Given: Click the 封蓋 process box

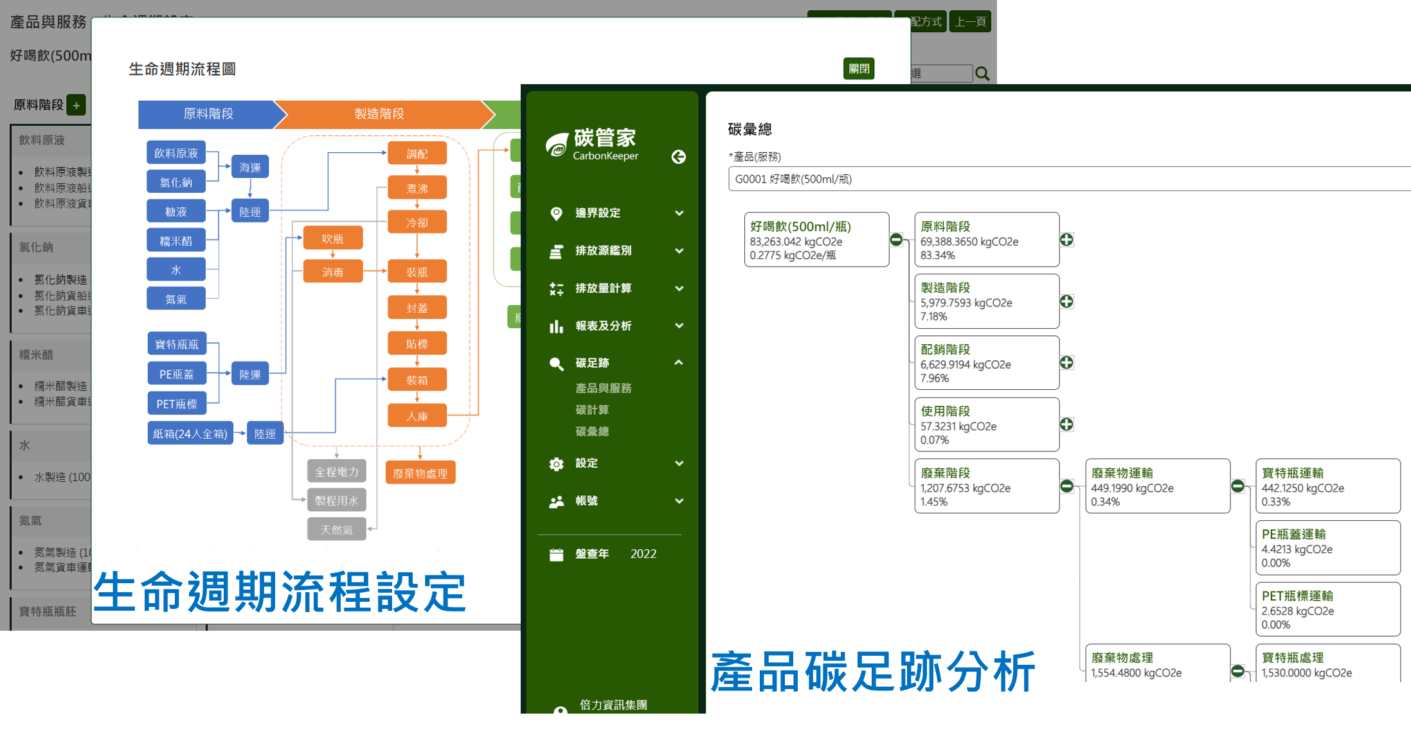Looking at the screenshot, I should pos(417,308).
